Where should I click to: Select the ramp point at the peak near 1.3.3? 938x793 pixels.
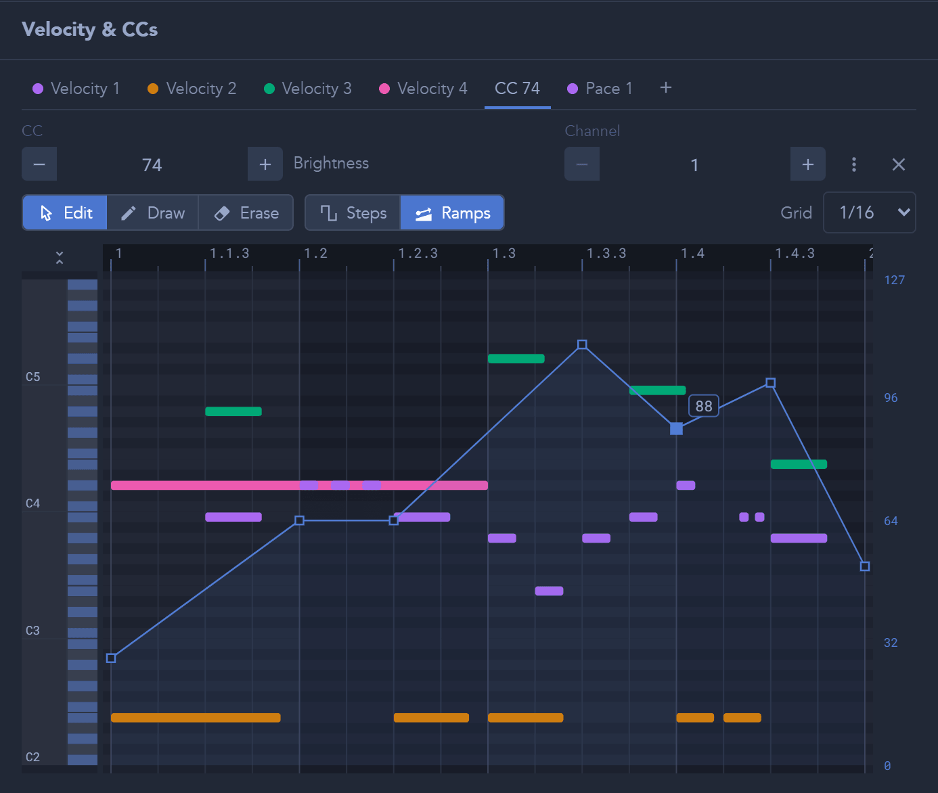pos(582,344)
